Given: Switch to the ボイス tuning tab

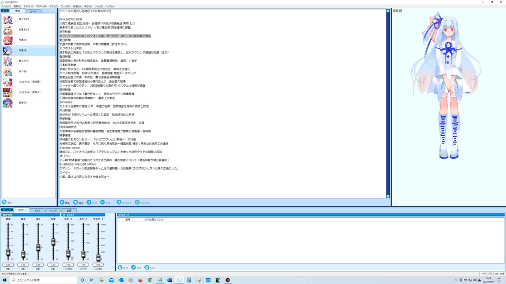Looking at the screenshot, I should pos(37,210).
